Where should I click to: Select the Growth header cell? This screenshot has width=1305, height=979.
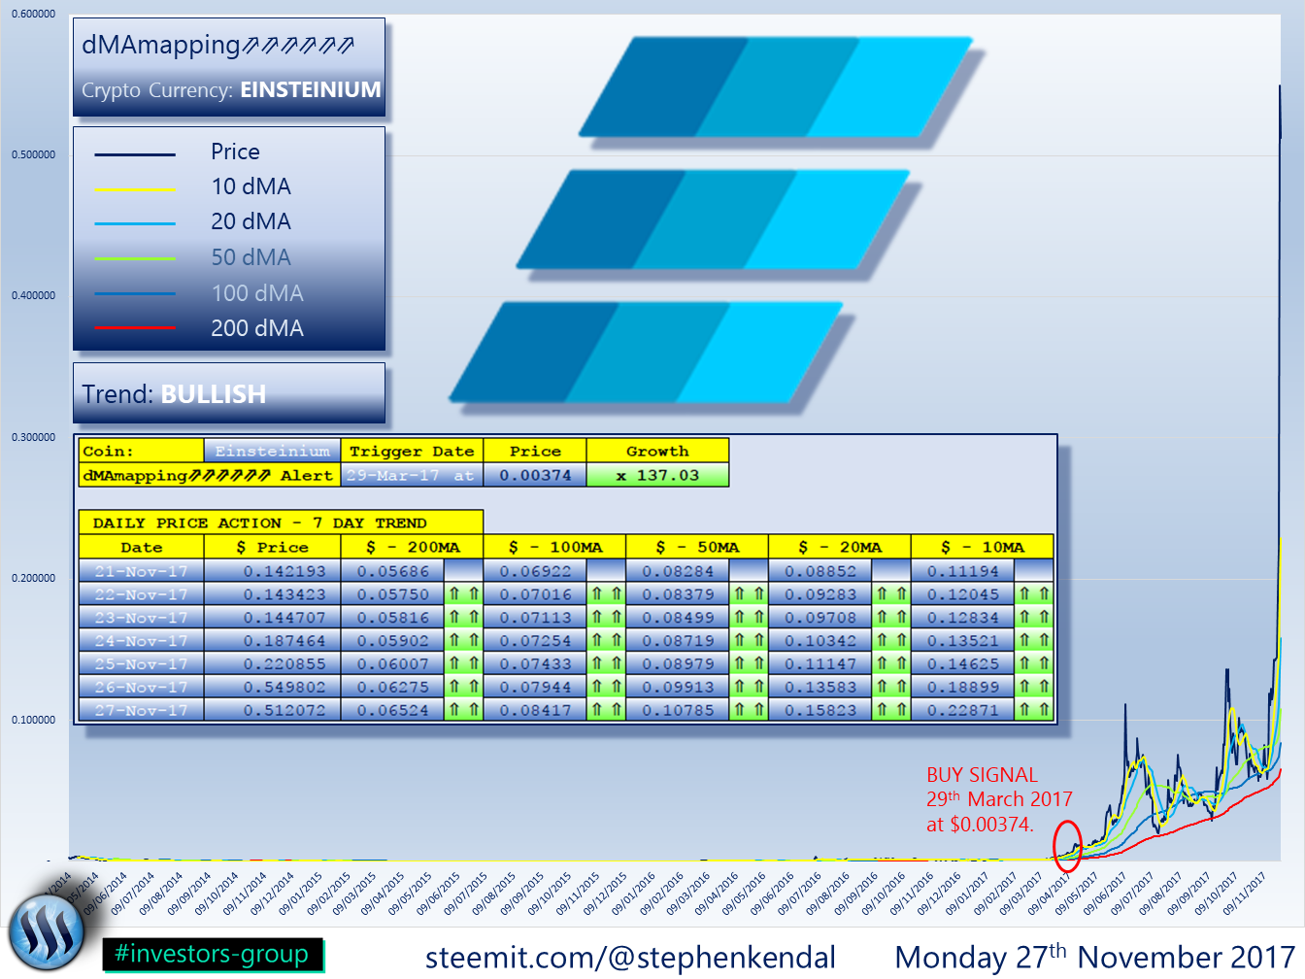(657, 451)
